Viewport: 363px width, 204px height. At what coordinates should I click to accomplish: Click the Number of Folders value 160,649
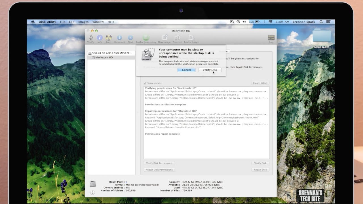click(x=131, y=190)
